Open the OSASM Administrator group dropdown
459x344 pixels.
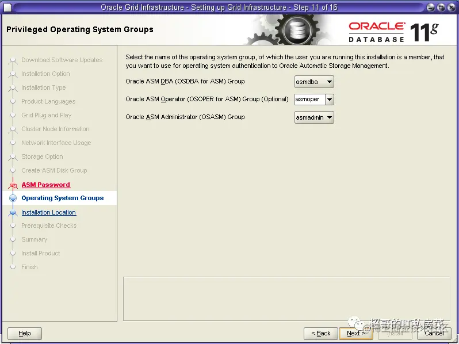tap(314, 117)
